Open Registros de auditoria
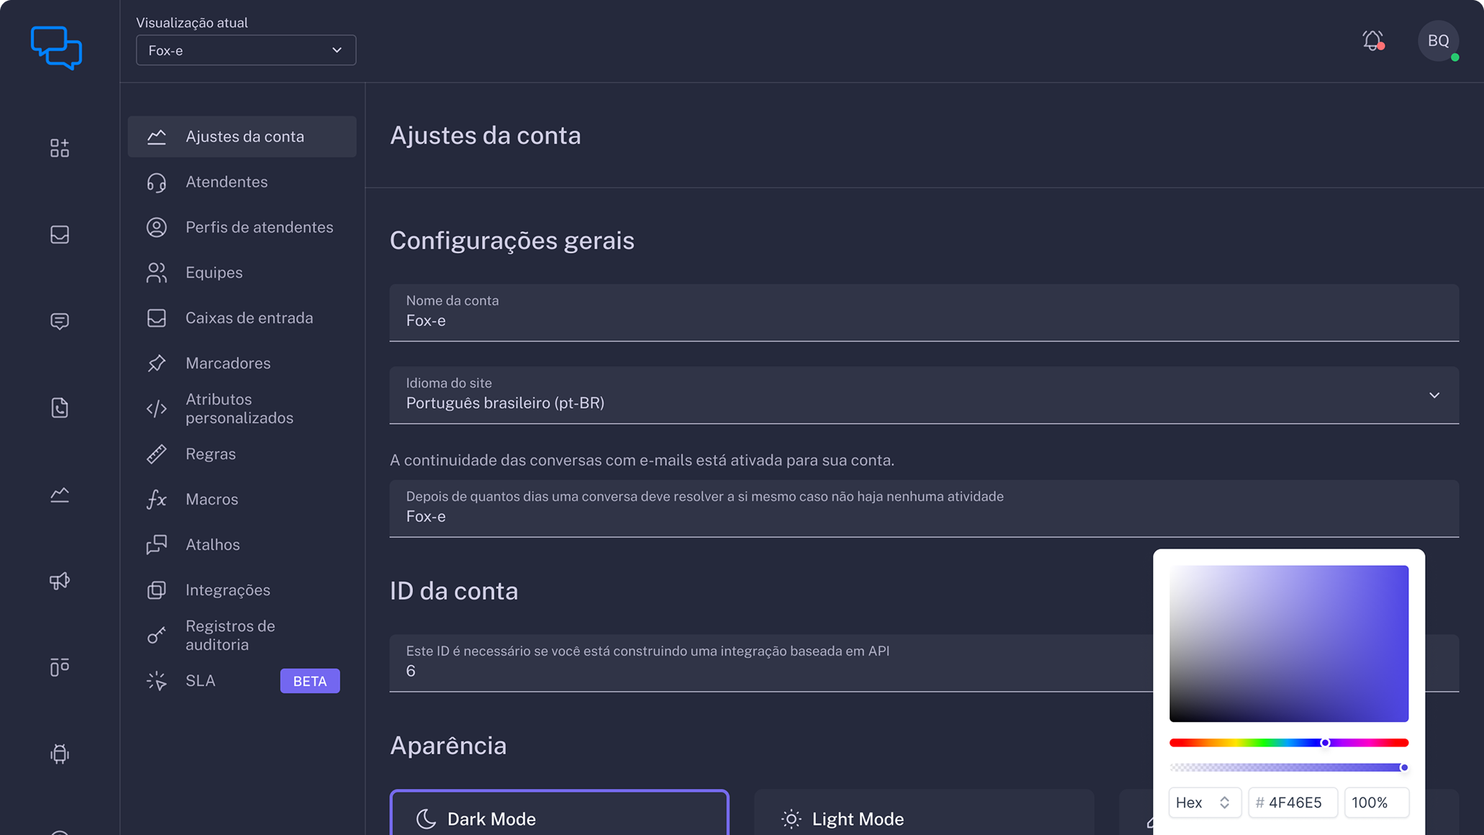 coord(230,635)
